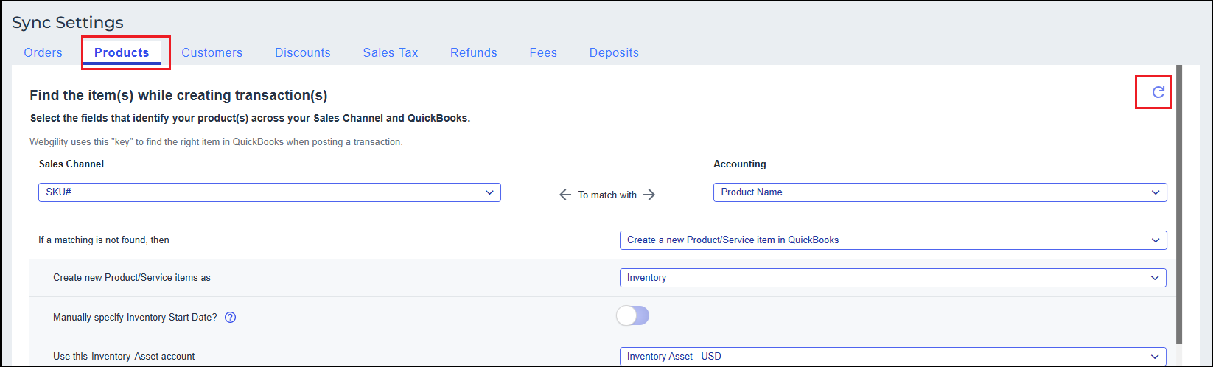Go to the Discounts tab

coord(302,53)
